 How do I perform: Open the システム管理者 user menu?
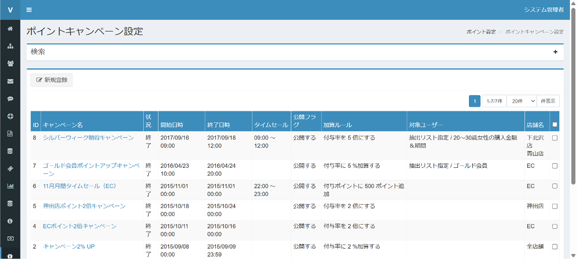(x=544, y=10)
